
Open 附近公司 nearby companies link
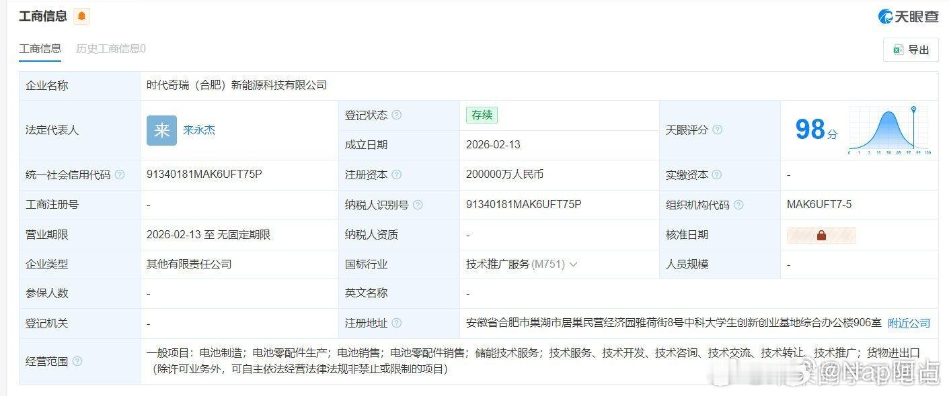(x=909, y=323)
